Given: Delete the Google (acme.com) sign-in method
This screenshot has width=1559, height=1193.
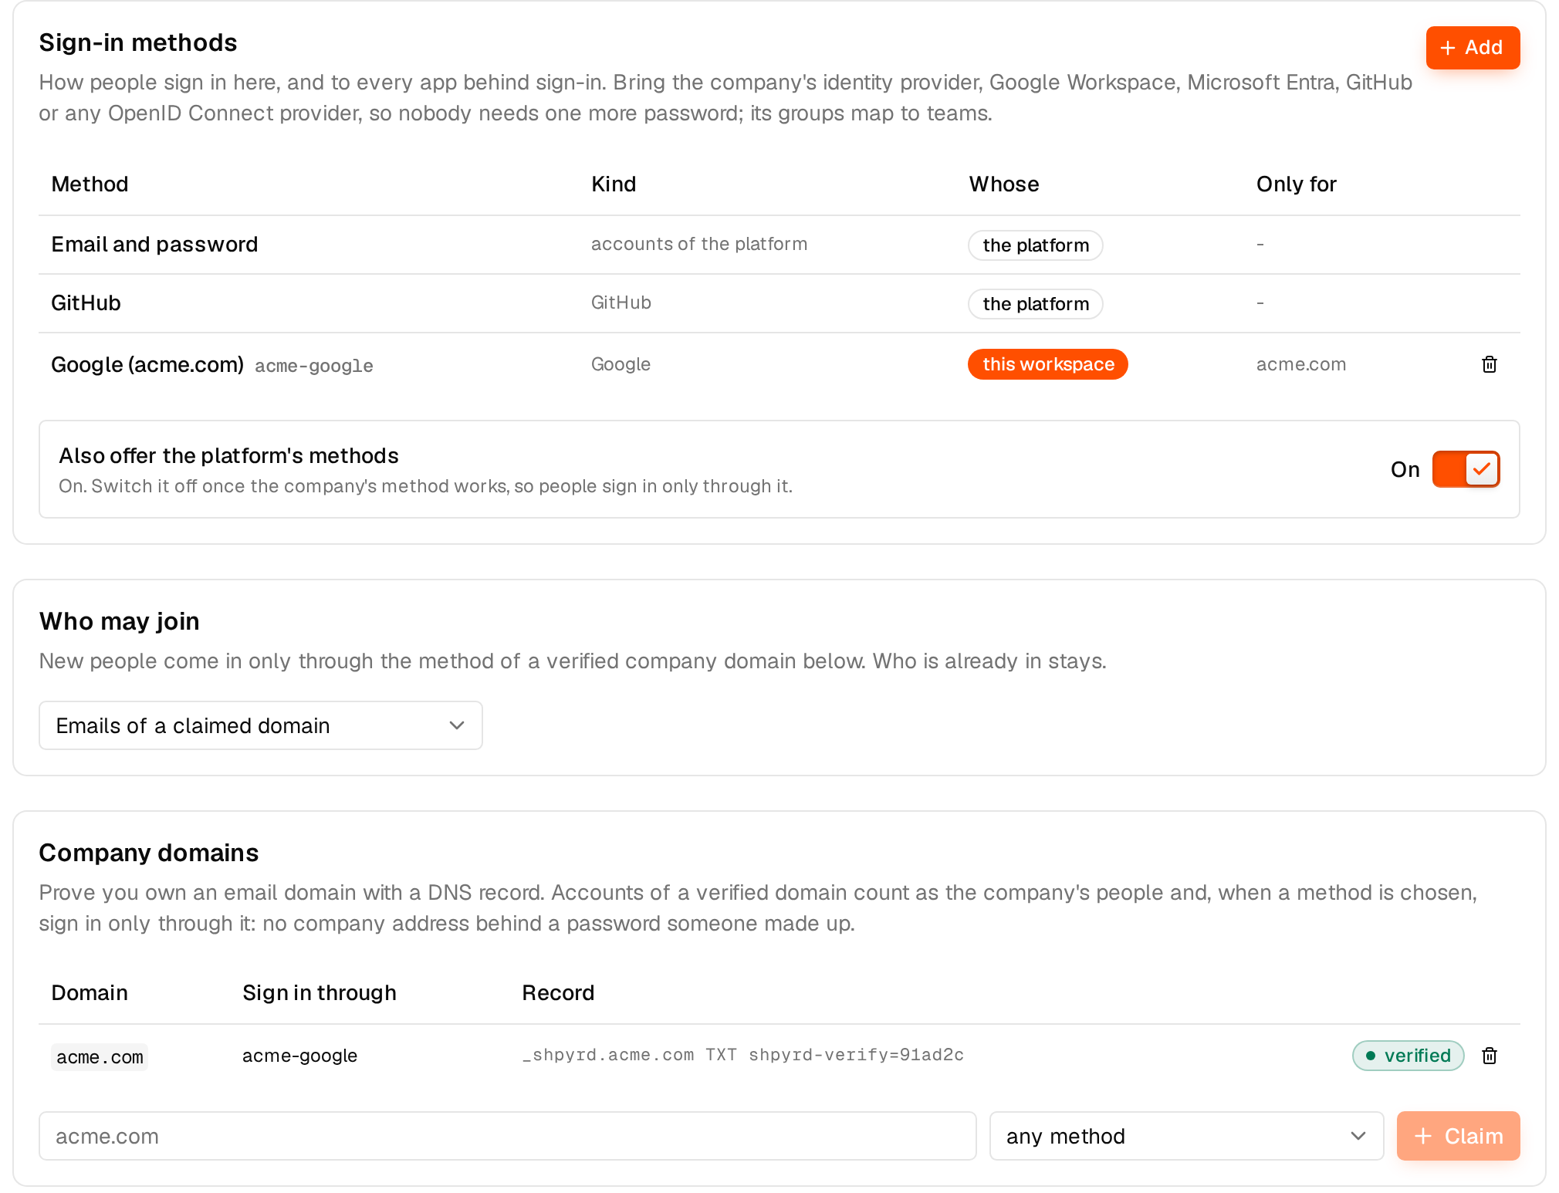Looking at the screenshot, I should 1490,364.
